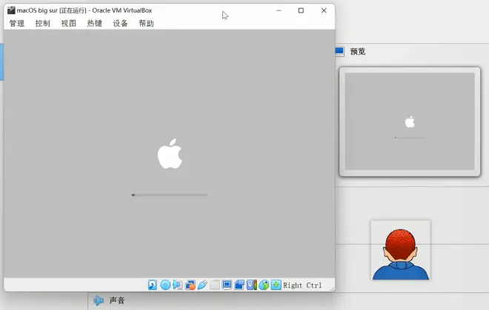Image resolution: width=489 pixels, height=310 pixels.
Task: Click the VirtualBox icon in the title bar
Action: 11,10
